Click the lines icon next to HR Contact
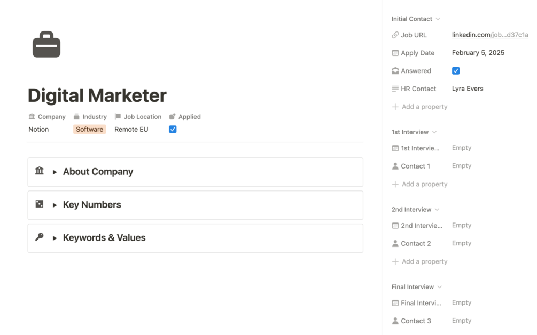Image resolution: width=537 pixels, height=335 pixels. point(395,89)
